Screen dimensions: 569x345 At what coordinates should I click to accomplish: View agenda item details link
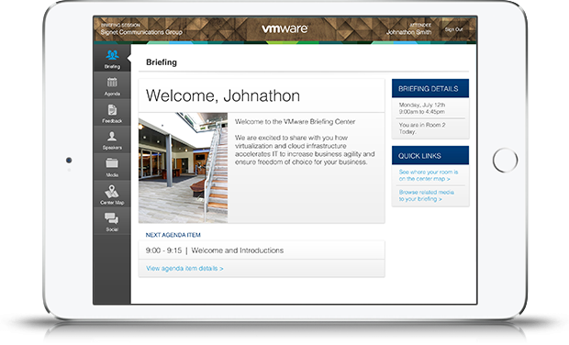pyautogui.click(x=184, y=269)
